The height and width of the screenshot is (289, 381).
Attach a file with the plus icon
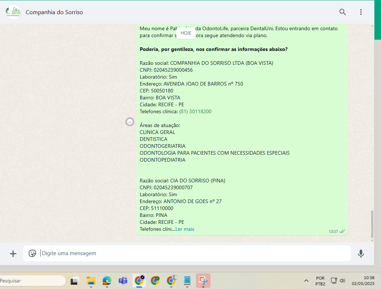coord(13,254)
